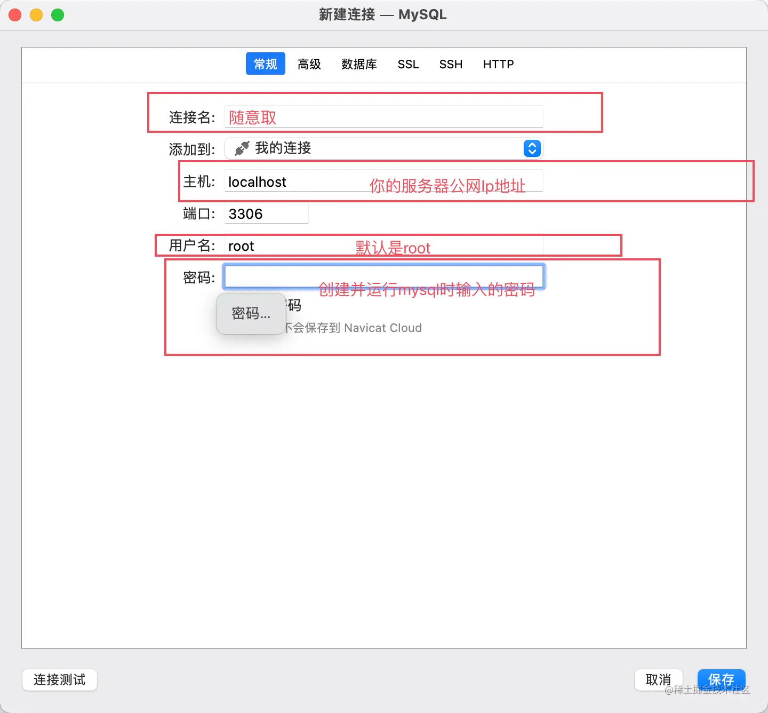
Task: Open the 添加到 dropdown 我的连接
Action: coord(384,148)
